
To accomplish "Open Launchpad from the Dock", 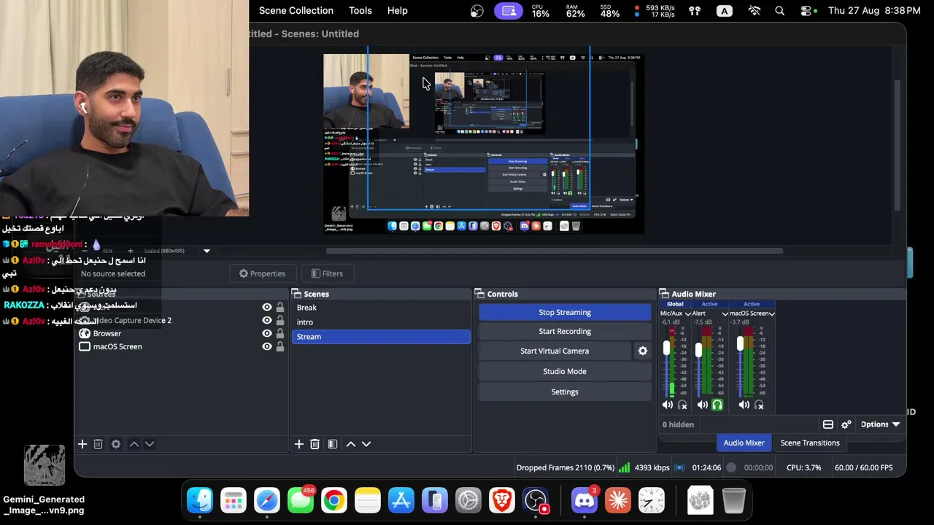I will [x=233, y=501].
